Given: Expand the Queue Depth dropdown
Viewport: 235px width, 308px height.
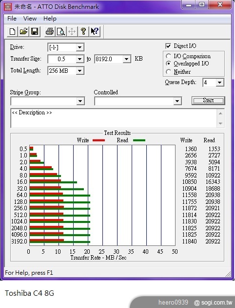Looking at the screenshot, I should [220, 83].
